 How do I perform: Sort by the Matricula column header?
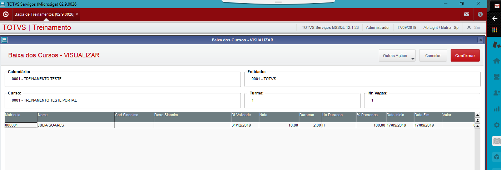[x=21, y=117]
